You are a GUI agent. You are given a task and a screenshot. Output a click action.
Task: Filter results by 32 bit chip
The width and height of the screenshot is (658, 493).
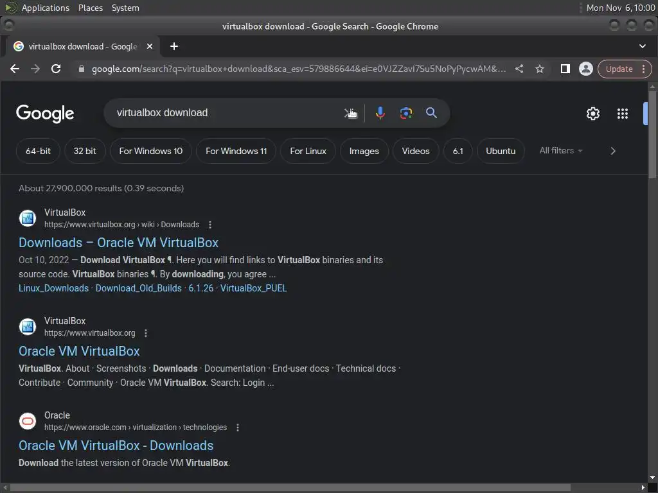pos(85,151)
